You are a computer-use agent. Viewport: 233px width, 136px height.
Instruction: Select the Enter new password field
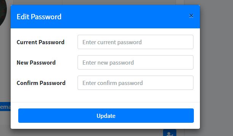coord(135,62)
